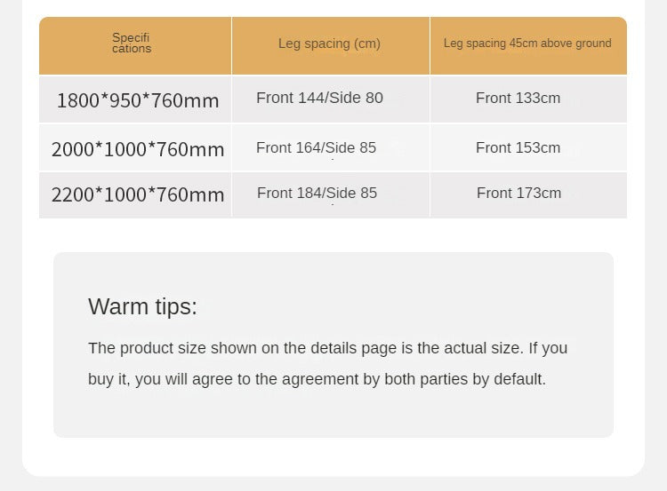Viewport: 667px width, 491px height.
Task: Select the 2200*1000*760mm size cell
Action: click(x=135, y=195)
